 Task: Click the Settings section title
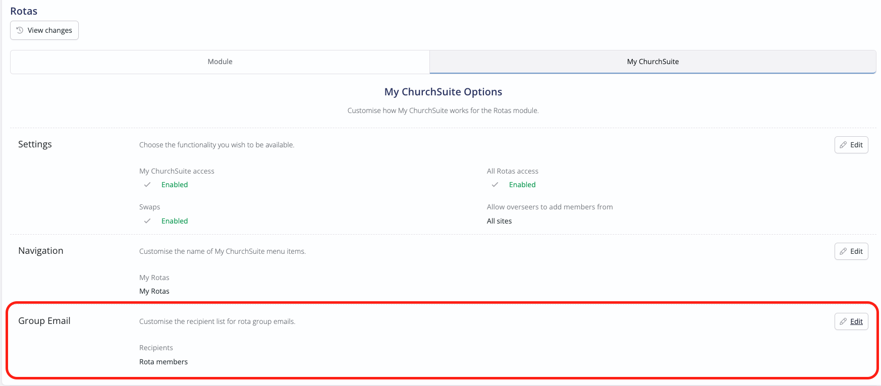[x=35, y=144]
